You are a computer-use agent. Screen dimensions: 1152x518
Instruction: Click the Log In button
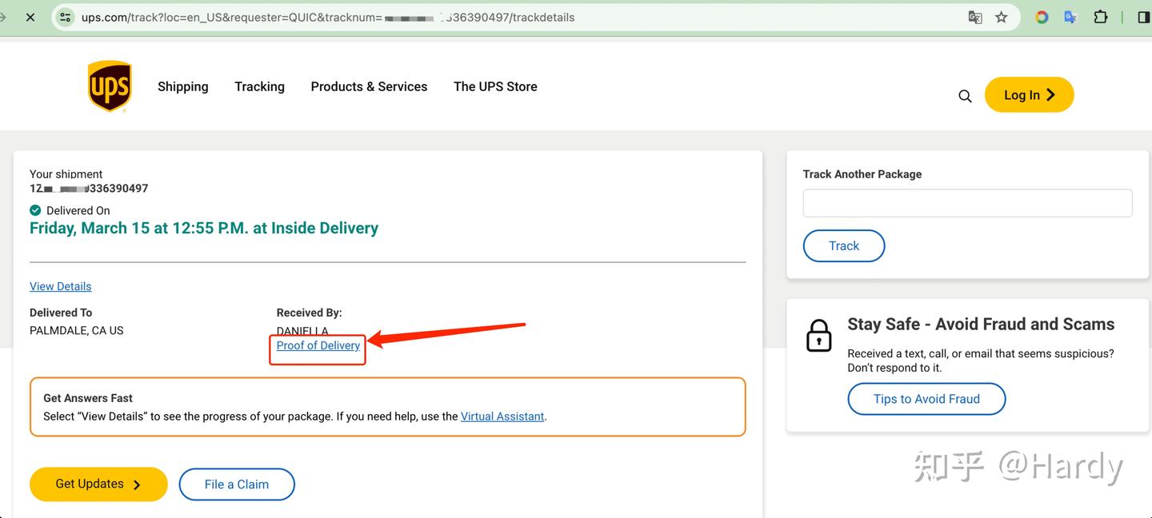click(x=1029, y=94)
